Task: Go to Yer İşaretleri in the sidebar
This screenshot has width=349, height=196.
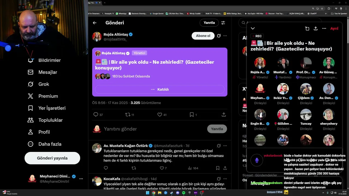Action: pyautogui.click(x=47, y=108)
